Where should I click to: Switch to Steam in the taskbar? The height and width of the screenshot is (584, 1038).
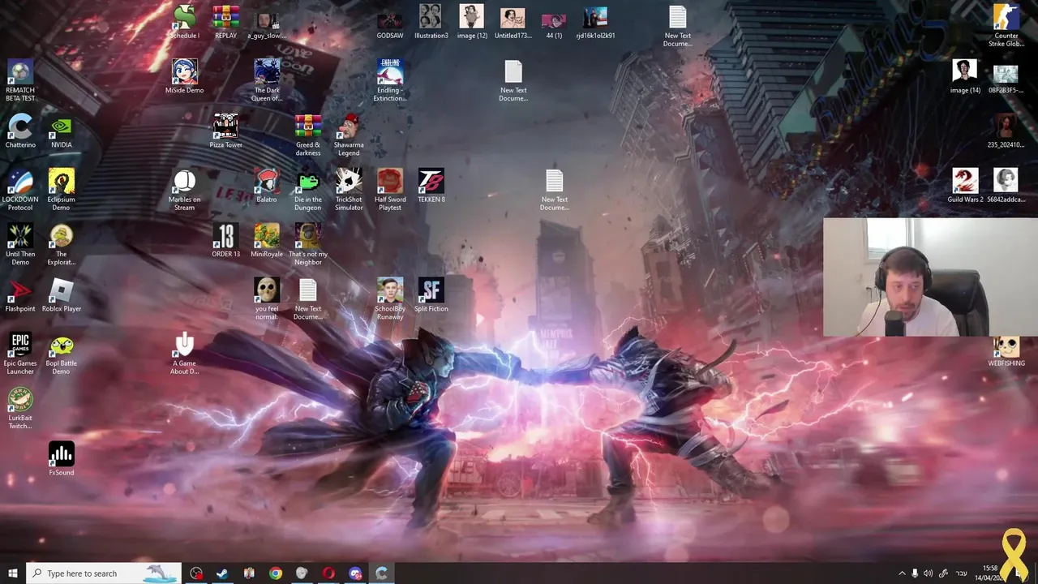(x=222, y=573)
